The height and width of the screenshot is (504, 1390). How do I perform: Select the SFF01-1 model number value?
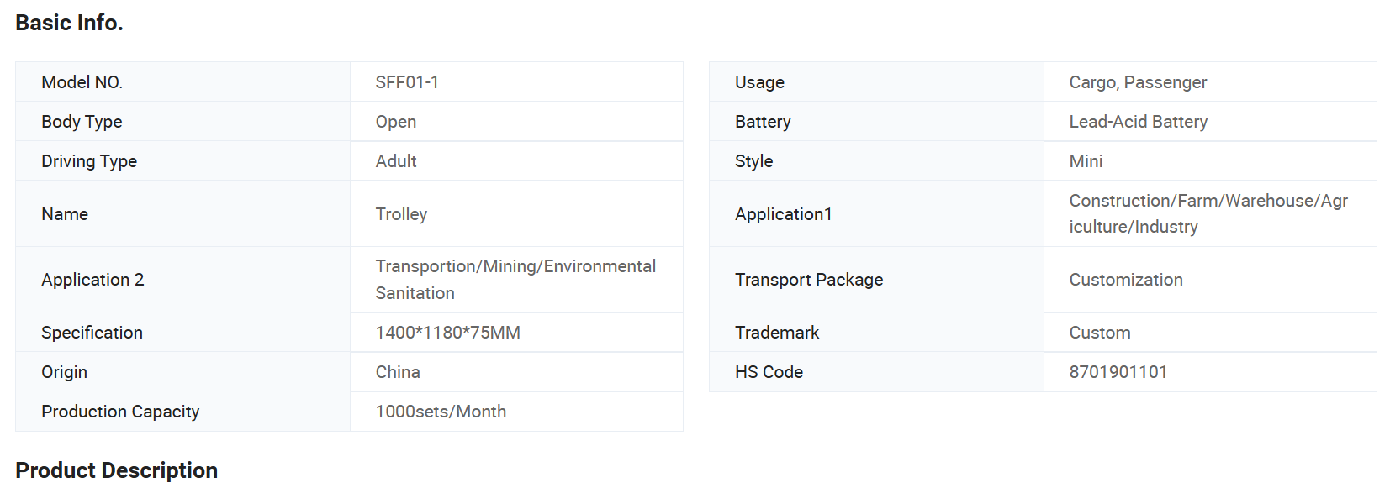point(407,82)
